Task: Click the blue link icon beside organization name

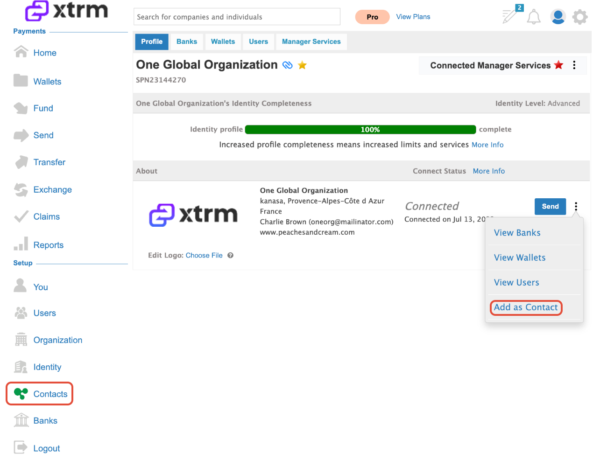Action: coord(288,65)
